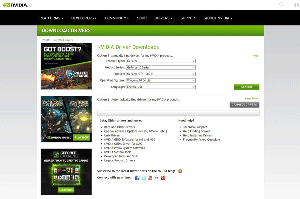
Task: Open the user account icon
Action: click(x=296, y=5)
